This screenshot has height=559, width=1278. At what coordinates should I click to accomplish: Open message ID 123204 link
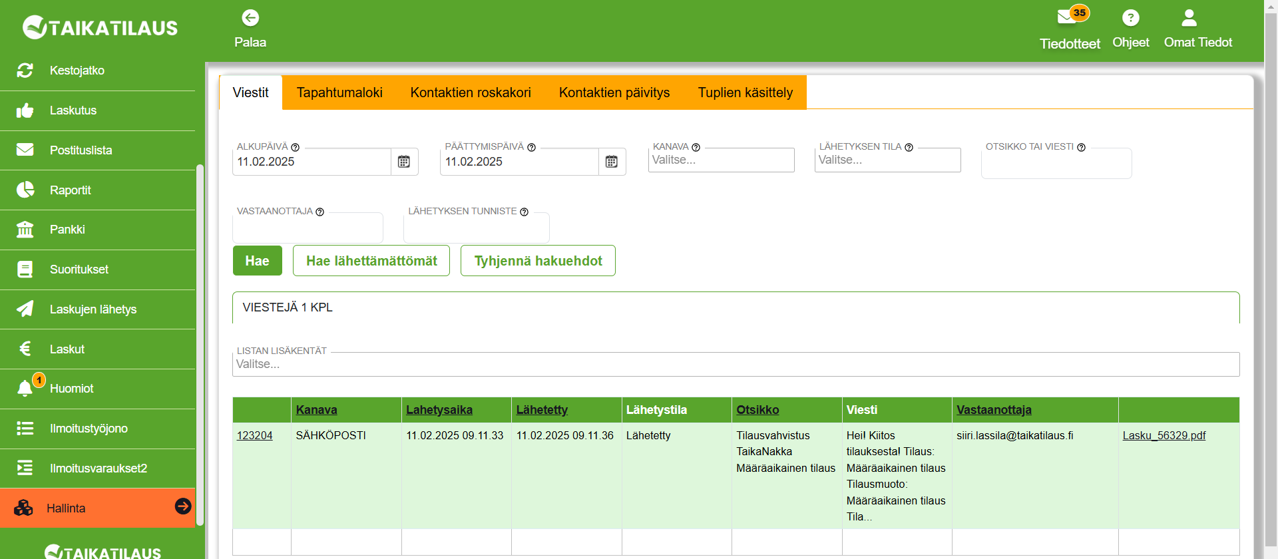point(255,435)
